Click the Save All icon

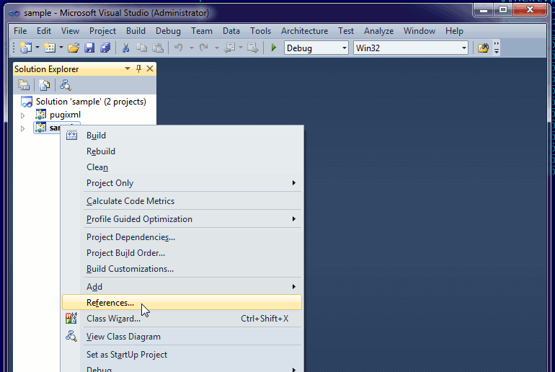coord(105,48)
